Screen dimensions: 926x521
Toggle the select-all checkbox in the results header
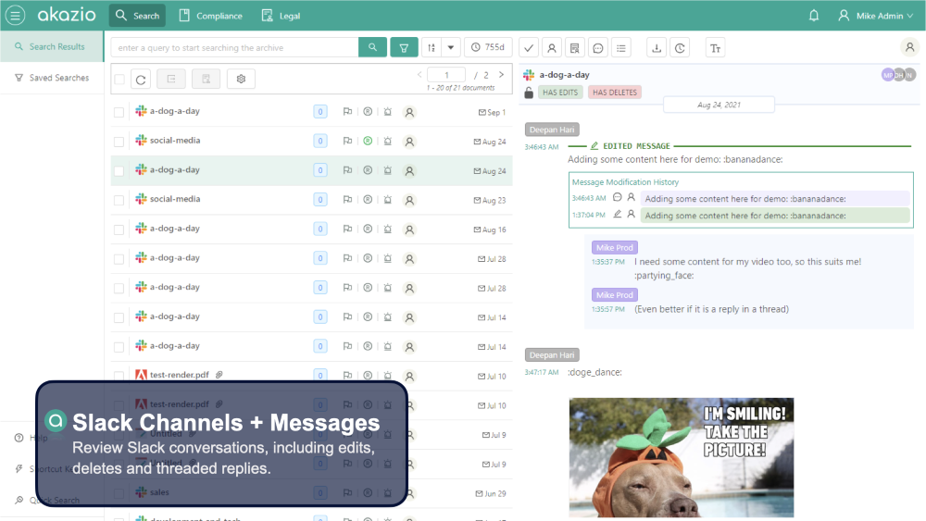coord(119,79)
